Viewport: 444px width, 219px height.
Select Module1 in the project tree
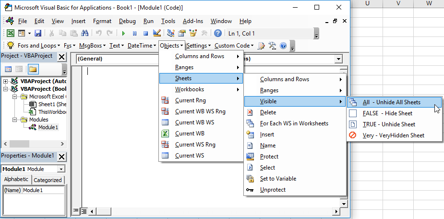point(48,127)
